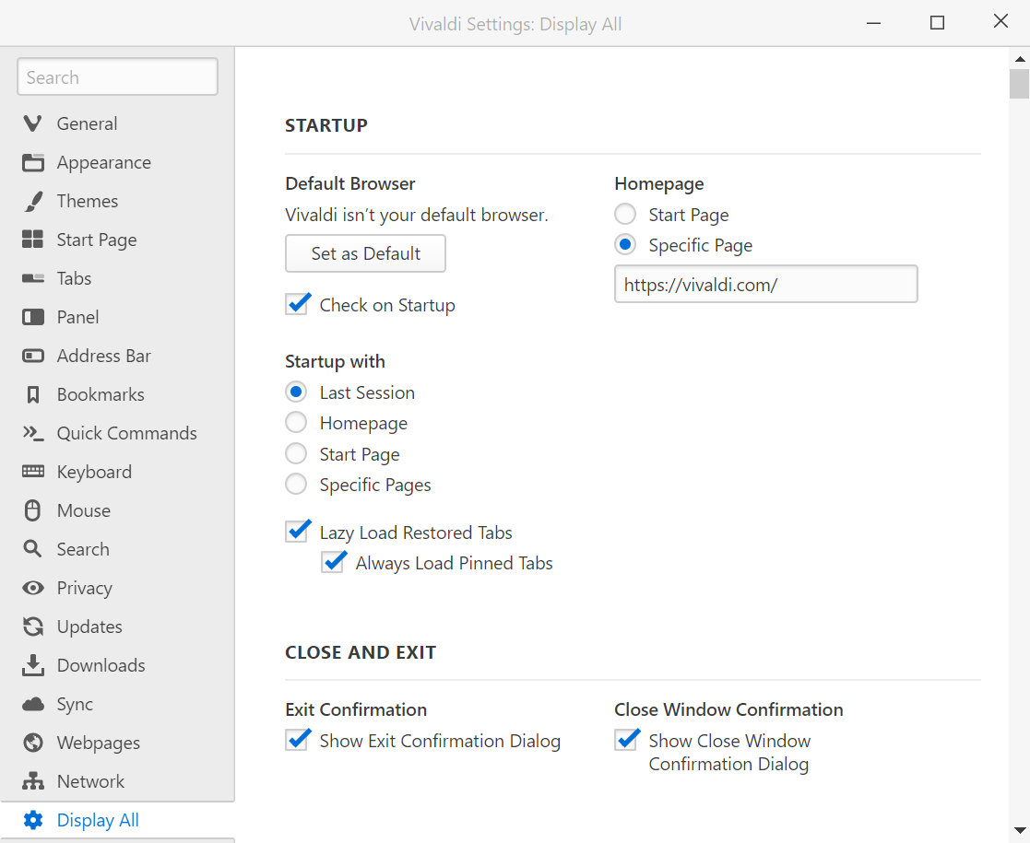This screenshot has height=843, width=1030.
Task: Click the Mouse icon in the sidebar
Action: click(33, 510)
